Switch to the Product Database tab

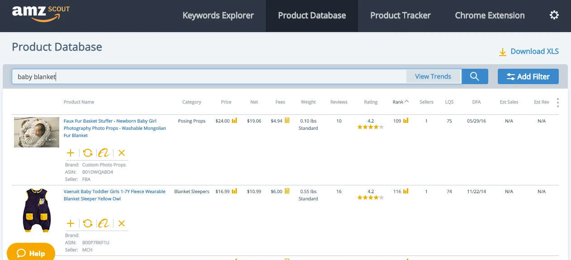point(312,16)
